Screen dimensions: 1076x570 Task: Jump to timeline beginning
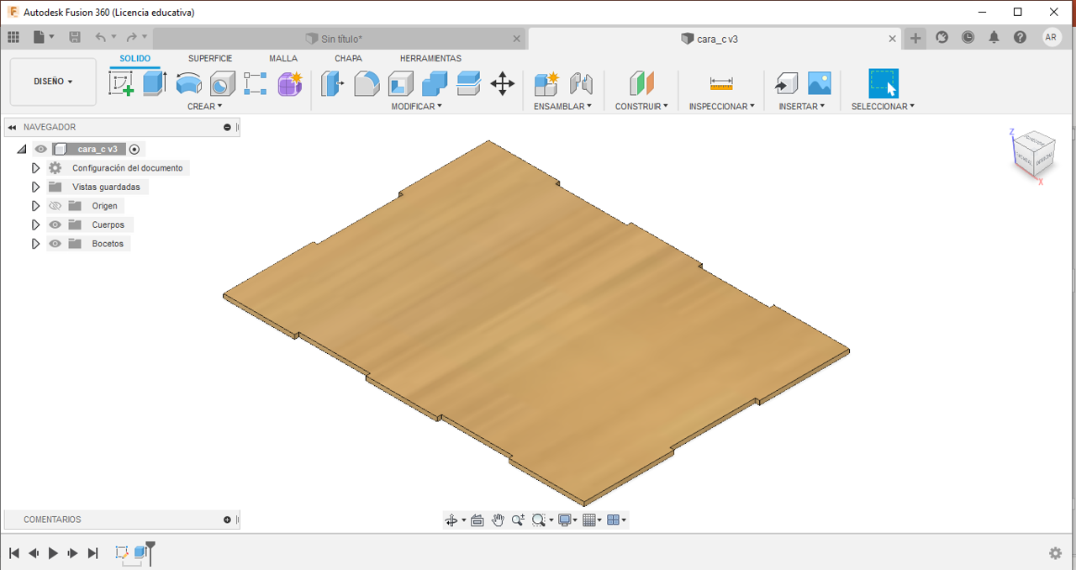pos(14,553)
